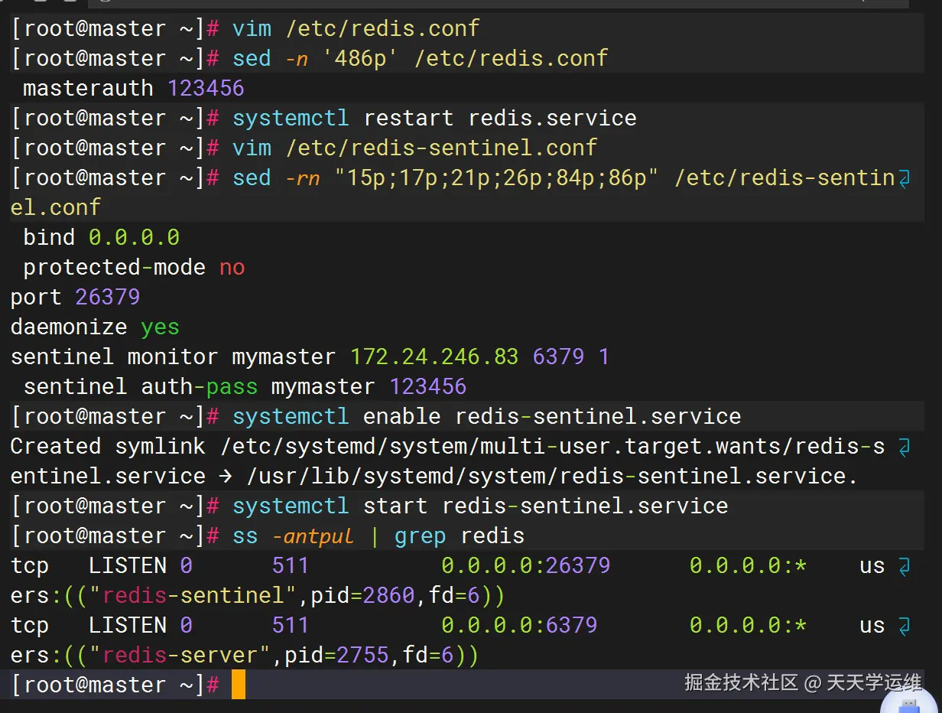Screen dimensions: 942x713
Task: Click wrap arrow after 'wants/redis-s'
Action: [x=904, y=448]
